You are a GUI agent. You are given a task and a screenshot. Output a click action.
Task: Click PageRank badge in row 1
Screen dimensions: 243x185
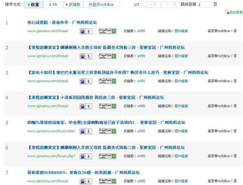(107, 31)
